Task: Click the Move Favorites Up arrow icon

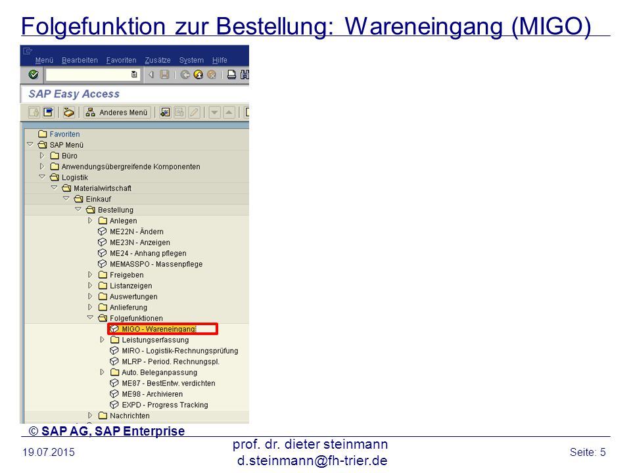Action: (229, 112)
